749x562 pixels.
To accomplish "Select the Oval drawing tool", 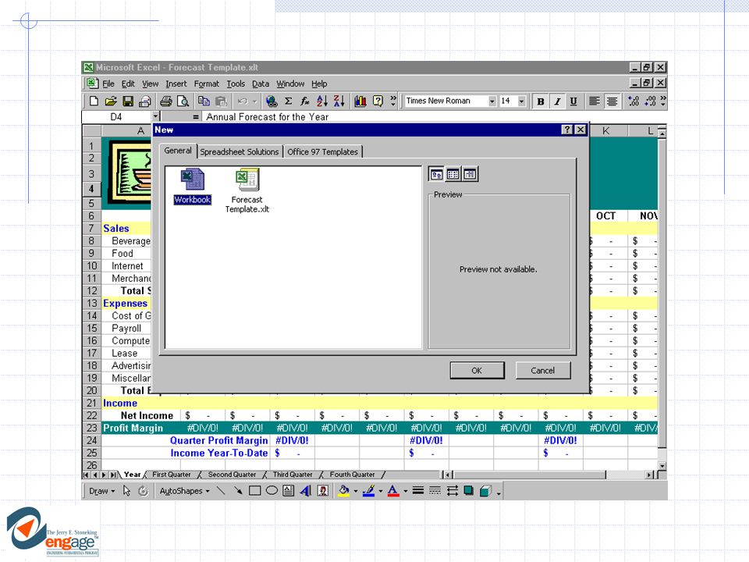I will pos(272,491).
